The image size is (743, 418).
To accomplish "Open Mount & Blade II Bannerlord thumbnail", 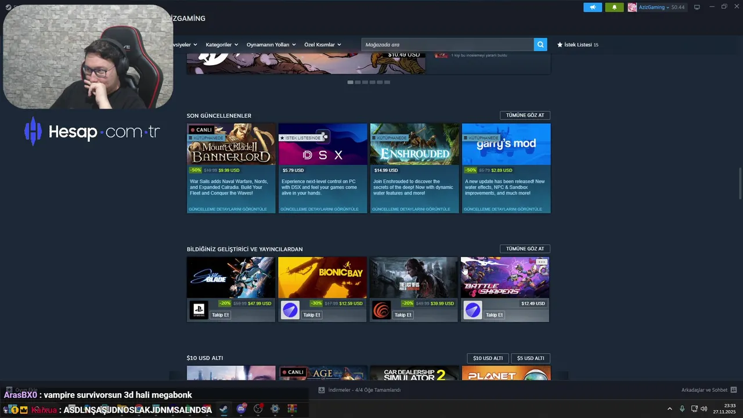I will tap(231, 144).
